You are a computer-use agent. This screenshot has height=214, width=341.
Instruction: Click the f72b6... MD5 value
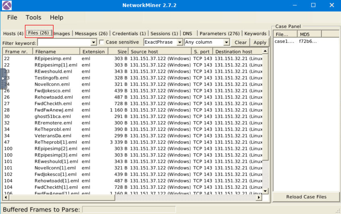pyautogui.click(x=308, y=41)
